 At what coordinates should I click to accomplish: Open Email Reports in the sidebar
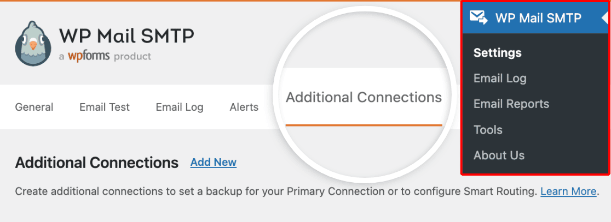(x=511, y=104)
